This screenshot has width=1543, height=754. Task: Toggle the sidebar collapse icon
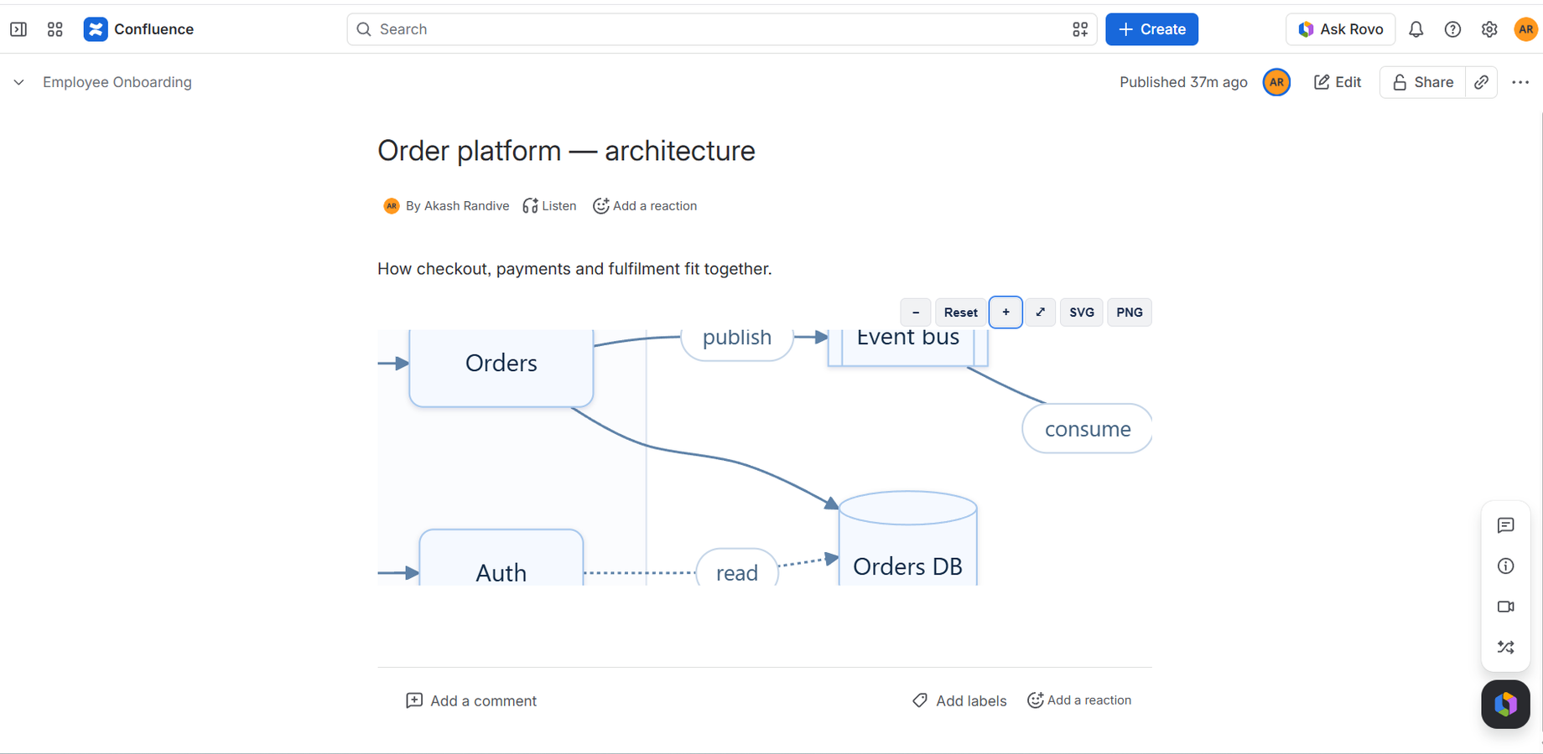[x=18, y=29]
